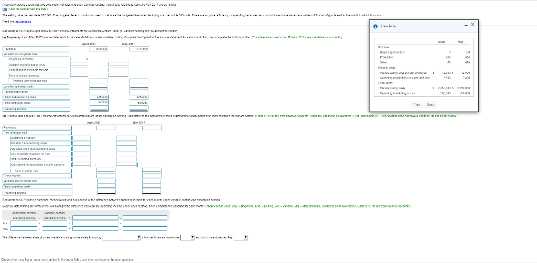Select May adjustment for production volume variance field
The height and width of the screenshot is (263, 537).
coord(126,165)
